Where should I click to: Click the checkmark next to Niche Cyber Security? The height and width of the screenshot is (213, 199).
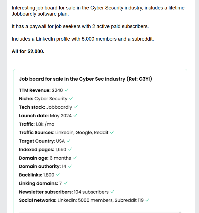click(71, 98)
